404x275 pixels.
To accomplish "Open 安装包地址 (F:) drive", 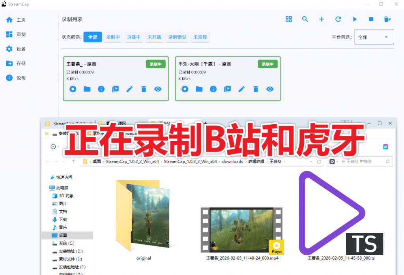I will (x=69, y=267).
